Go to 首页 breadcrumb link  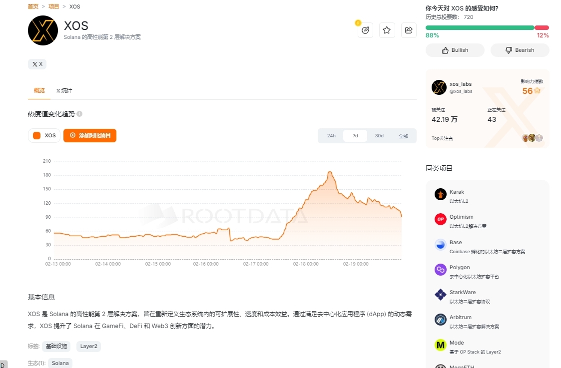(x=33, y=6)
